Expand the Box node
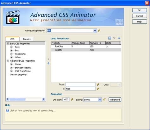150x130 pixels. [x=11, y=51]
